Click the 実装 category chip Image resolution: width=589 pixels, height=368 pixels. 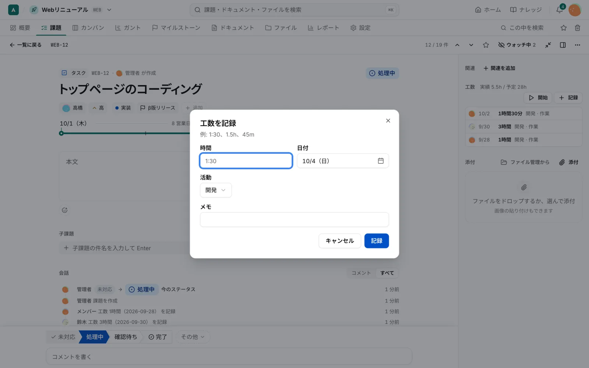(123, 108)
